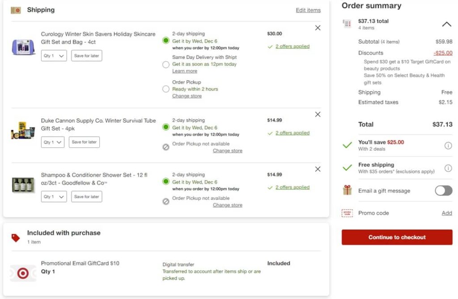Click the gift box icon
Screen dimensions: 458x299
(x=347, y=191)
